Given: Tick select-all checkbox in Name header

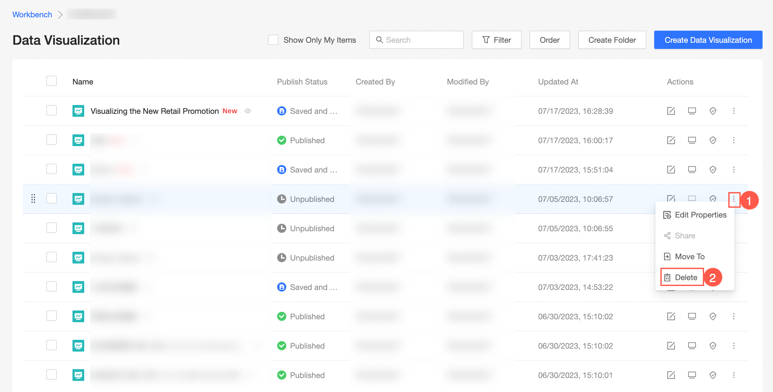Looking at the screenshot, I should click(x=52, y=81).
